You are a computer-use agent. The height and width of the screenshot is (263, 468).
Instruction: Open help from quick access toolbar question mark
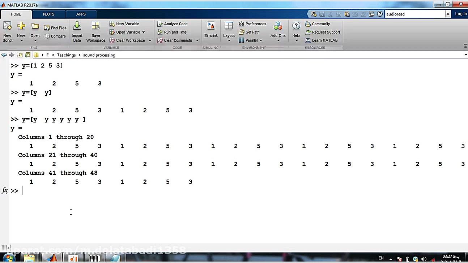(380, 14)
